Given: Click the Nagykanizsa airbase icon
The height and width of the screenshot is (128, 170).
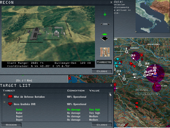Looking at the screenshot, I should [x=146, y=44].
